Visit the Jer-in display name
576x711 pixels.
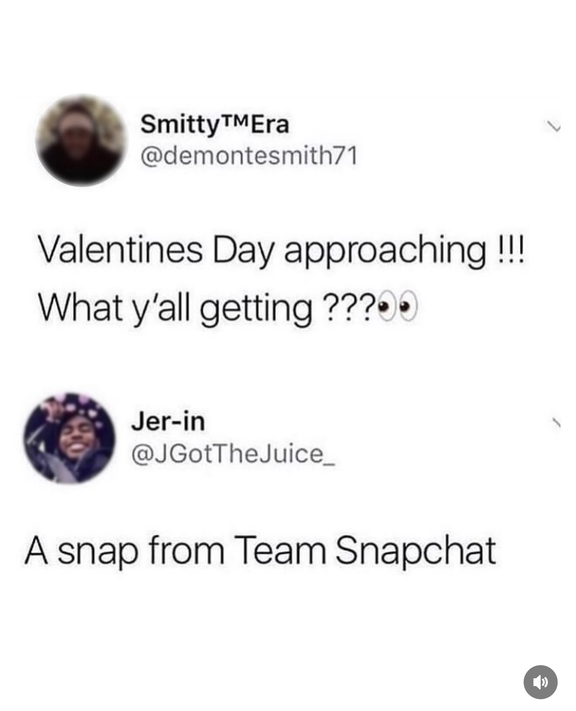point(168,422)
